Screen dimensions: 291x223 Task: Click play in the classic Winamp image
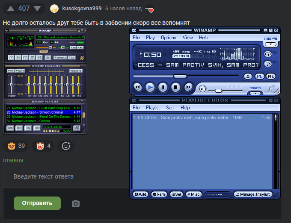pyautogui.click(x=18, y=58)
